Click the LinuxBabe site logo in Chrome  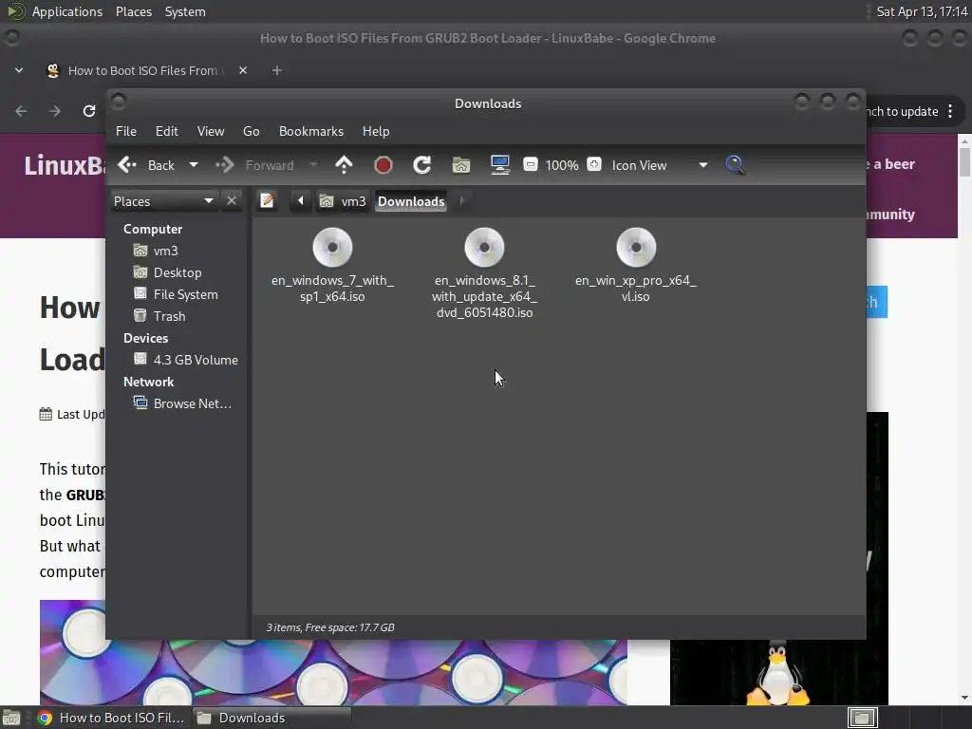click(65, 165)
